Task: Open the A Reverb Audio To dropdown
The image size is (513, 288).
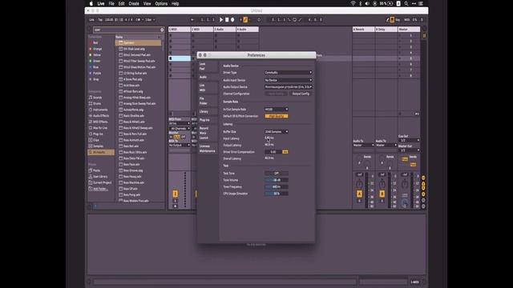Action: tap(363, 146)
